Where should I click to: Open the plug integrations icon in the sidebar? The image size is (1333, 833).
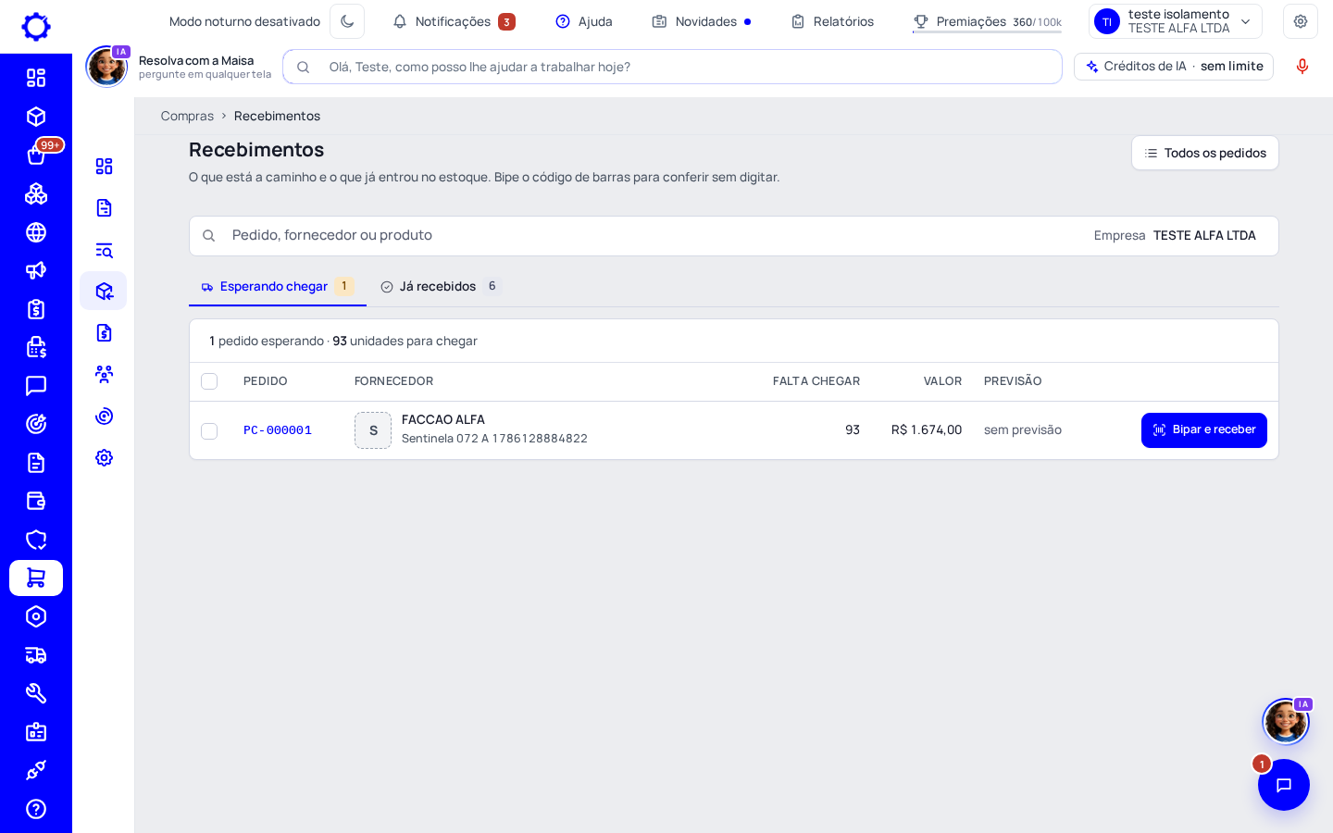point(36,770)
